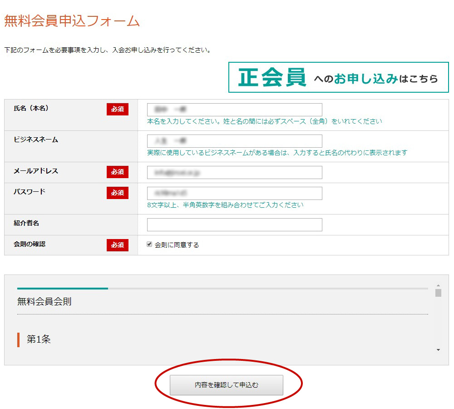Click the 会則に同意する label text
The width and height of the screenshot is (454, 409).
(177, 245)
